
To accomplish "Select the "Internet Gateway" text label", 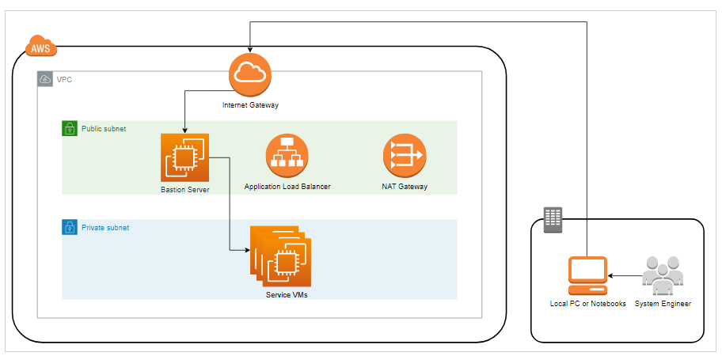I will (x=250, y=105).
